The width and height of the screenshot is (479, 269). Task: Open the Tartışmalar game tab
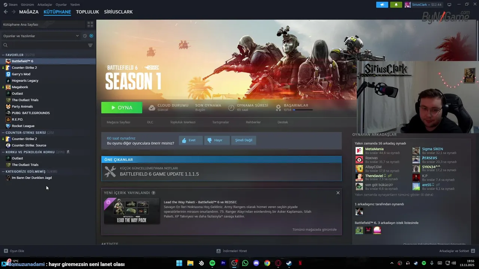click(x=220, y=122)
